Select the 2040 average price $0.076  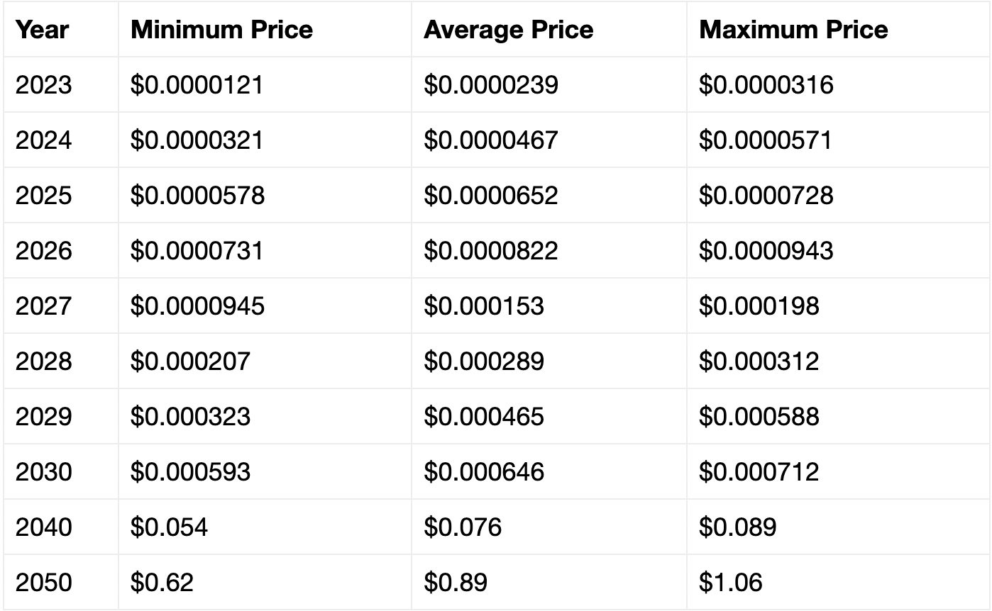pos(463,527)
